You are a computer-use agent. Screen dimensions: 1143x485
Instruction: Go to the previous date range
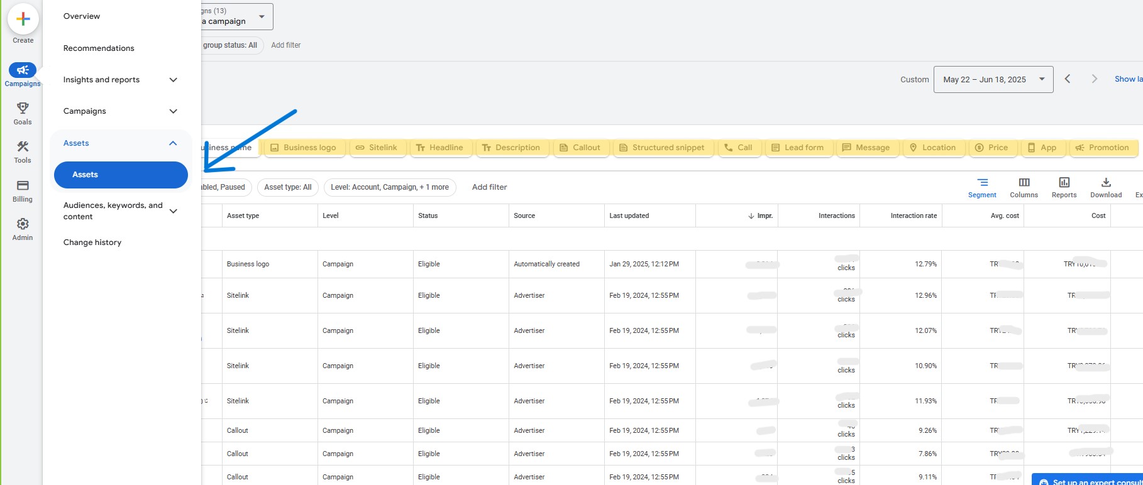coord(1068,79)
